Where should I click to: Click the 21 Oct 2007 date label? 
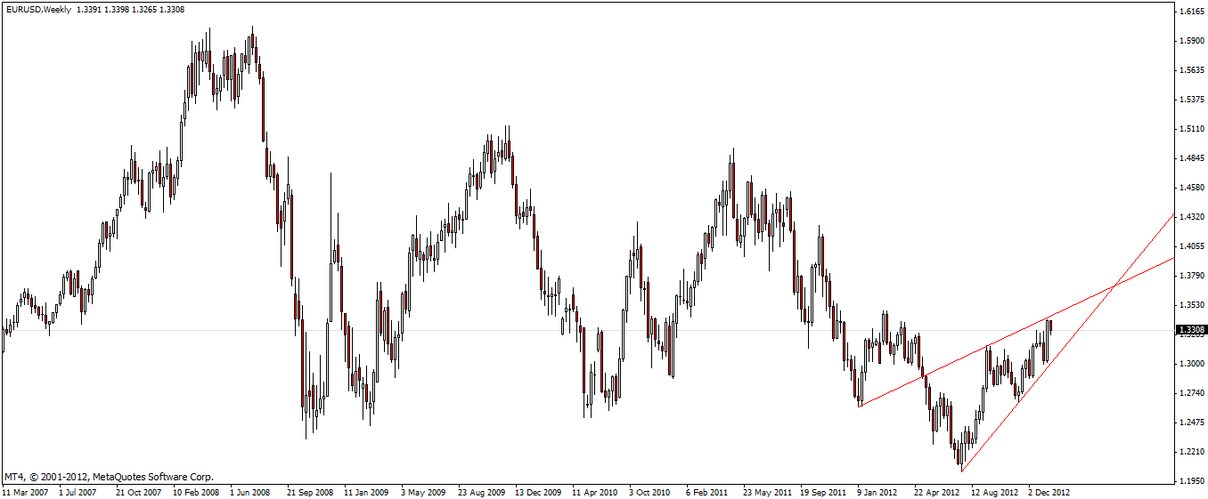click(x=140, y=491)
